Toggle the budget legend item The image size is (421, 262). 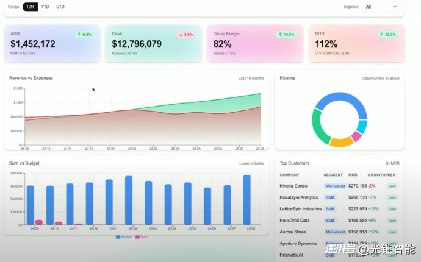pos(124,236)
